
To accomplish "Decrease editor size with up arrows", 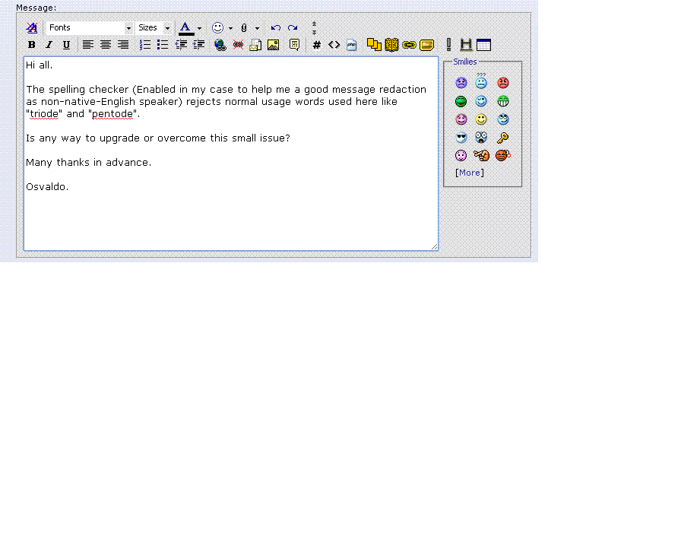I will [314, 24].
